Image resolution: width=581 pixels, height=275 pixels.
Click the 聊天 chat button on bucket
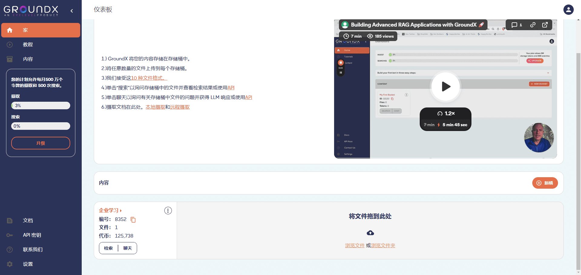click(127, 248)
